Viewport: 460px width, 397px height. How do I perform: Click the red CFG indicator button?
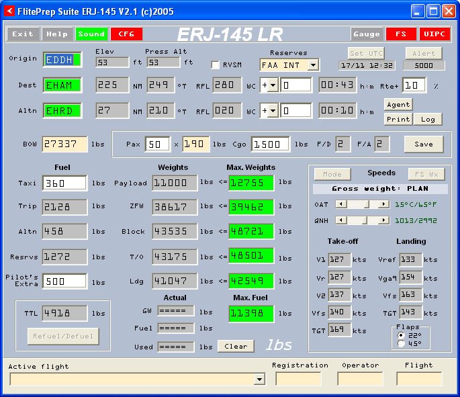click(x=126, y=34)
